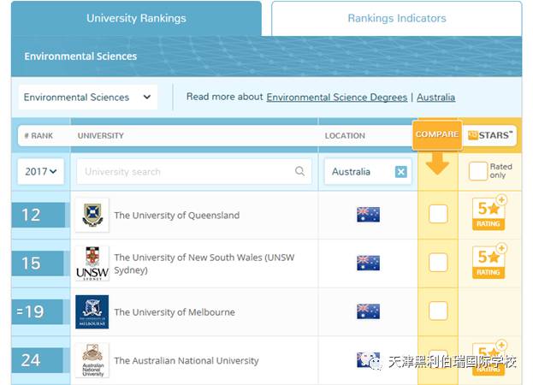Viewport: 533px width, 385px height.
Task: Click the search magnifier icon
Action: 299,171
